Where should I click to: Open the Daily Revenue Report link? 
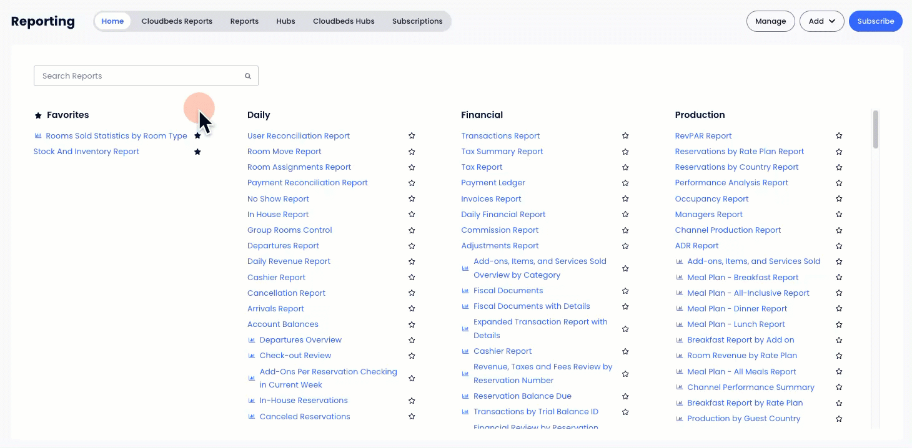click(x=289, y=261)
